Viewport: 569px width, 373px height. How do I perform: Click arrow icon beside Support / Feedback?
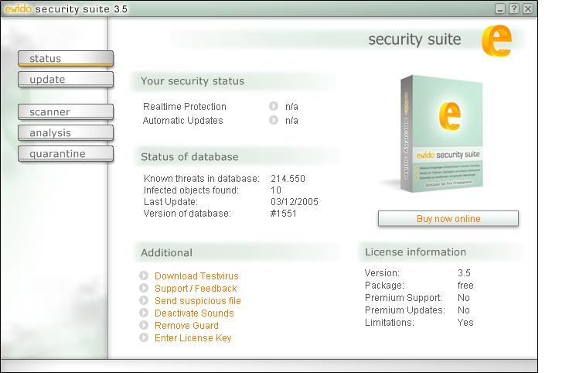[x=144, y=288]
